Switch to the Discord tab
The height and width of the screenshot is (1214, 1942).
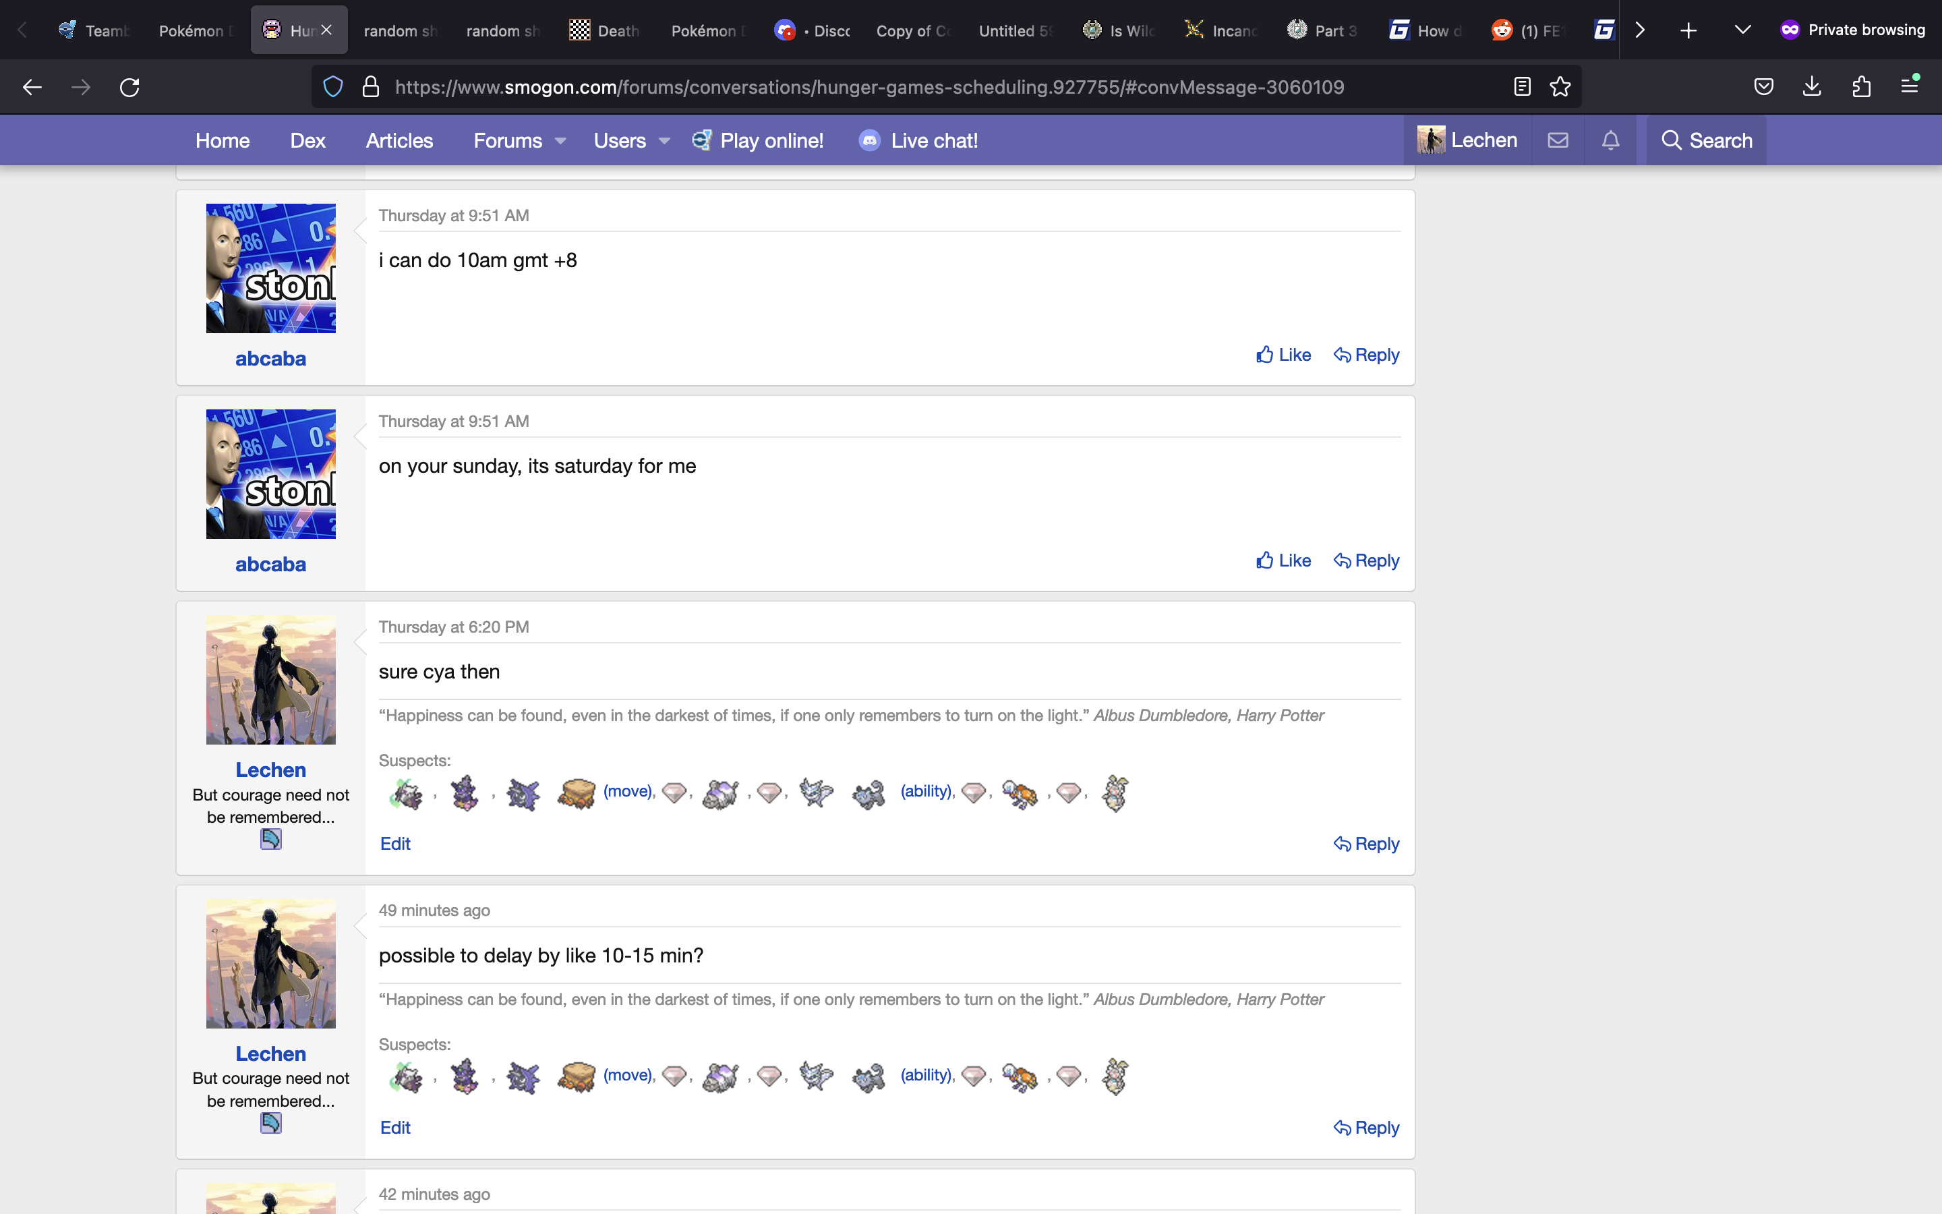pos(812,30)
